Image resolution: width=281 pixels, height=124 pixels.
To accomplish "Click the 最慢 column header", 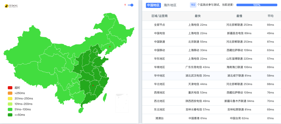I will pos(239,16).
